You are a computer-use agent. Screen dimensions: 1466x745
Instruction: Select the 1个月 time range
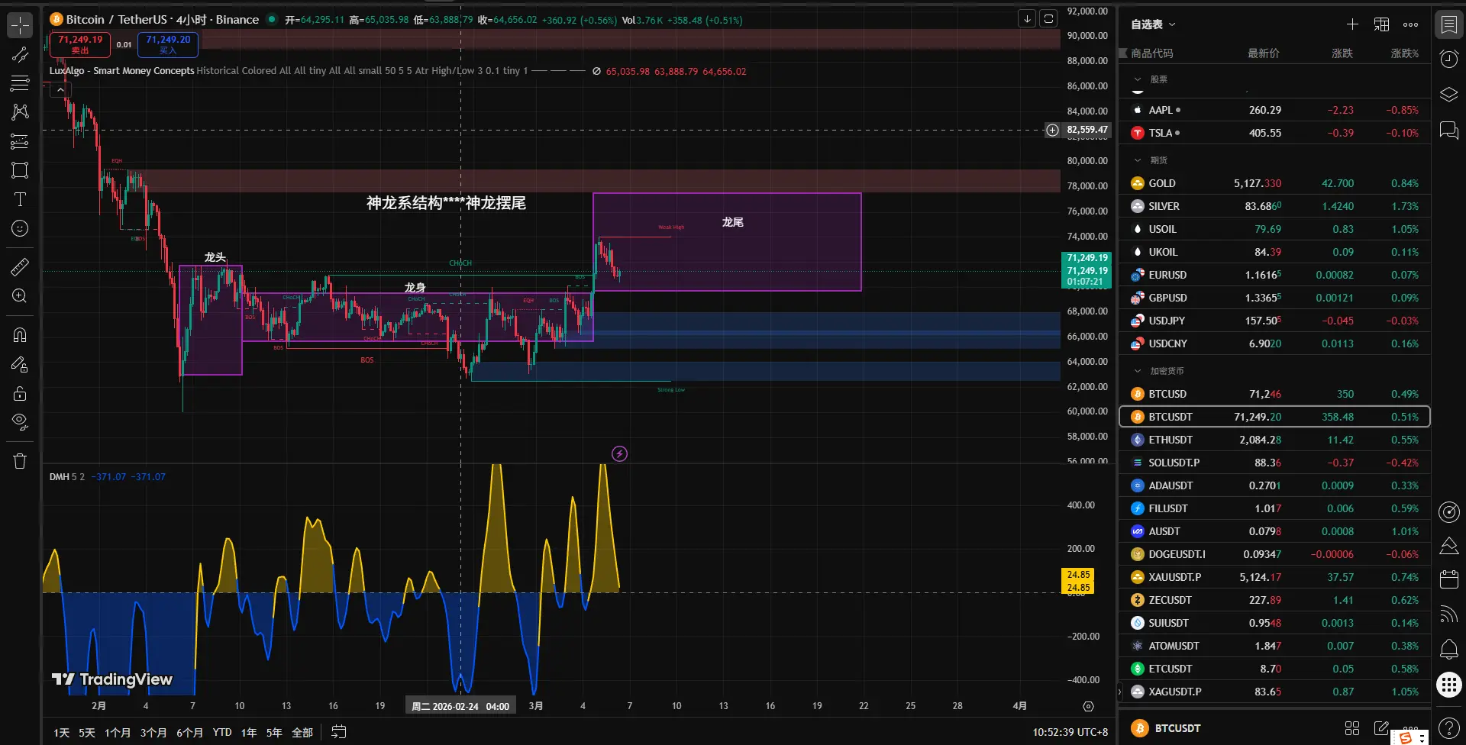(x=118, y=733)
